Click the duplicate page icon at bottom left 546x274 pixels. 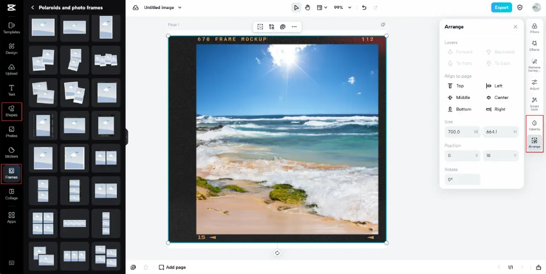point(133,268)
